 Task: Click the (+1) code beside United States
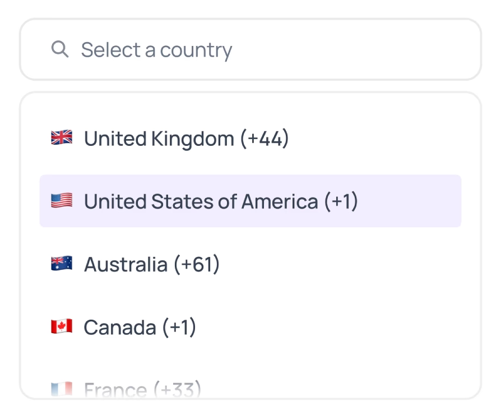(341, 201)
